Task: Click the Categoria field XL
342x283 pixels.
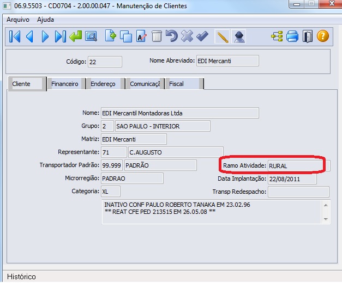Action: coord(111,192)
